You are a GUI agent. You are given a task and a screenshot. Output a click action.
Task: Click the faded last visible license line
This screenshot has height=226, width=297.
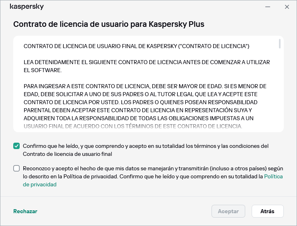(133, 126)
